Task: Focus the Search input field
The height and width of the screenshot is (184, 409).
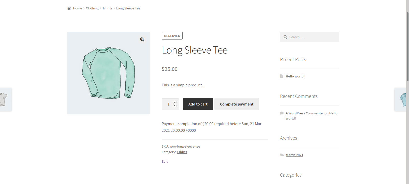Action: click(312, 37)
